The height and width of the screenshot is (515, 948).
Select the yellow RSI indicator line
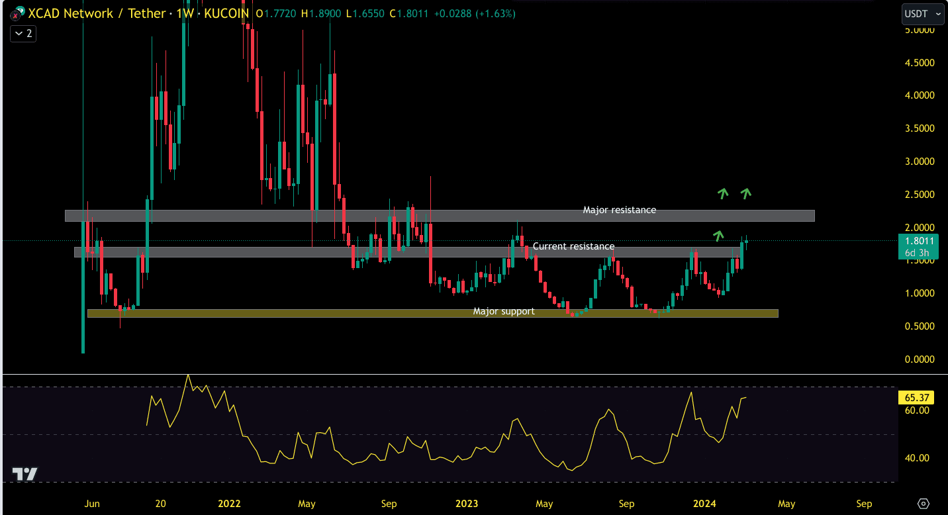(x=447, y=424)
